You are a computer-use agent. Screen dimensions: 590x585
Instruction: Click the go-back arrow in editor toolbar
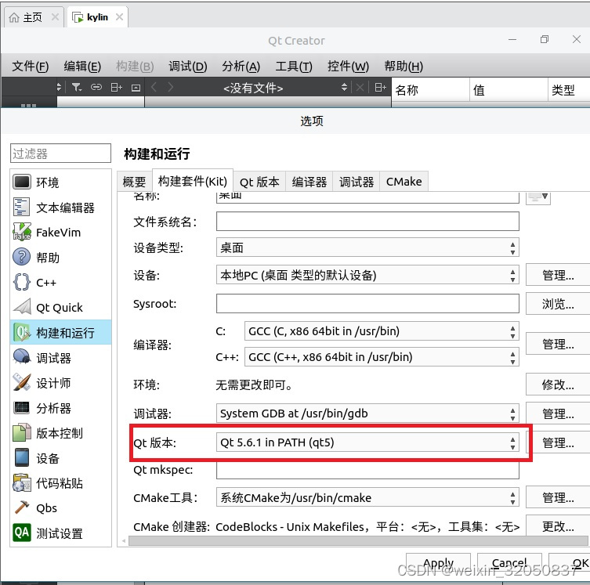pos(154,87)
